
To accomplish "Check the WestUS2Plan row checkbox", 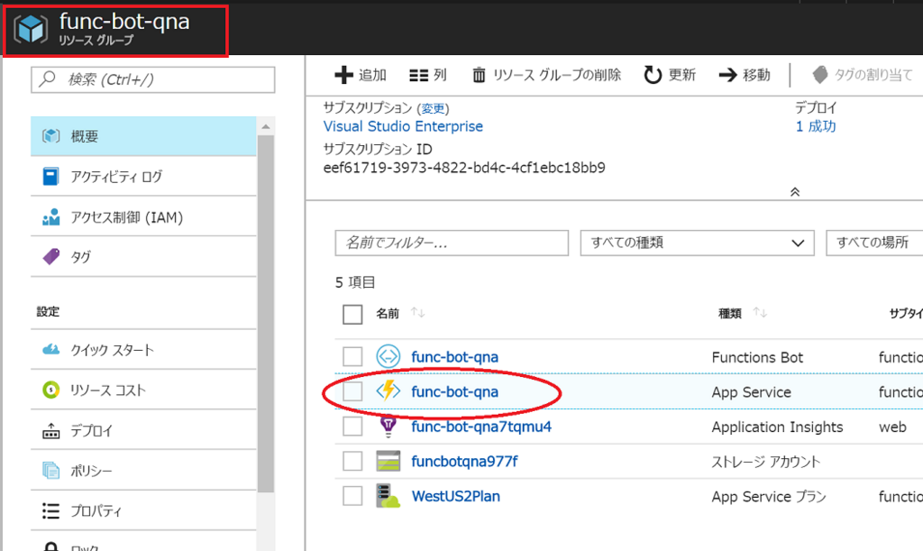I will [x=352, y=496].
